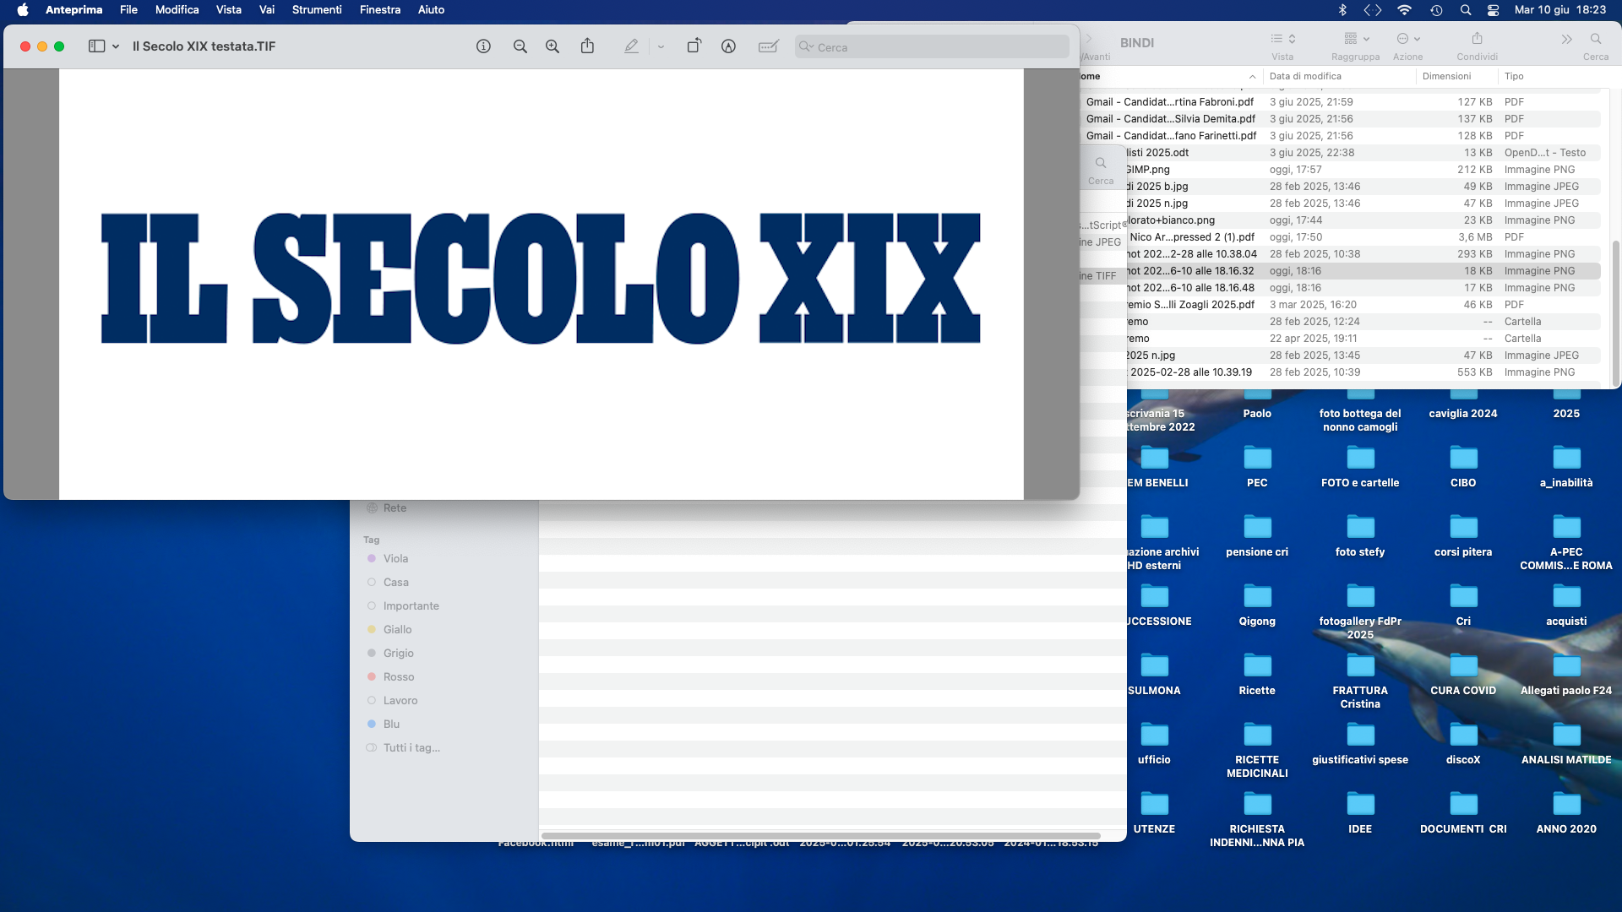The image size is (1622, 912).
Task: Open the Raggruppa dropdown in Finder
Action: coord(1356,39)
